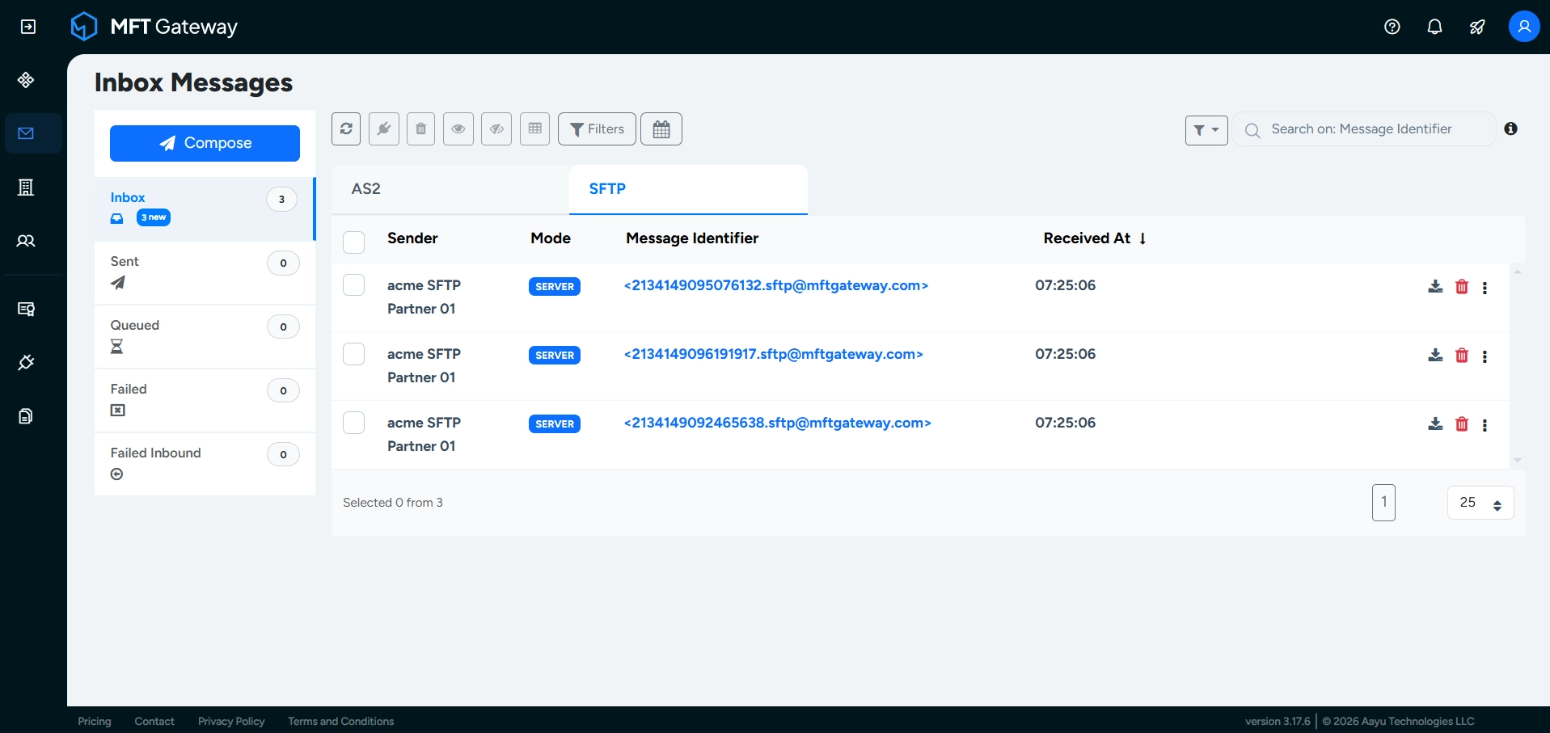Delete message 2134149092465638
This screenshot has height=733, width=1550.
1462,424
